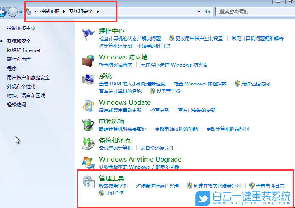
Task: Click the Windows Update icon
Action: coord(88,106)
